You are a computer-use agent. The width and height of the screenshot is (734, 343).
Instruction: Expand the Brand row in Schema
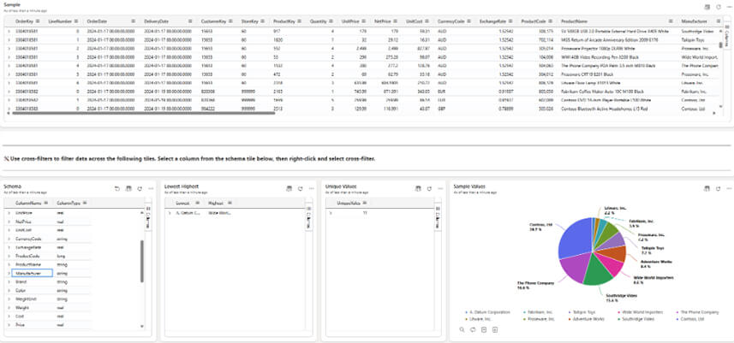click(x=9, y=281)
